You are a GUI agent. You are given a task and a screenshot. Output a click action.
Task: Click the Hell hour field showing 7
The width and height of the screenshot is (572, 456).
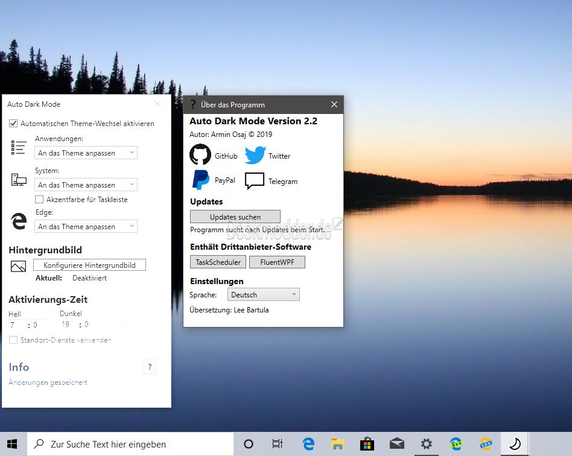(x=17, y=325)
